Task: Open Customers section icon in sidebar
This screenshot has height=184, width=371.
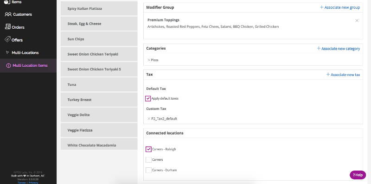Action: coord(8,14)
